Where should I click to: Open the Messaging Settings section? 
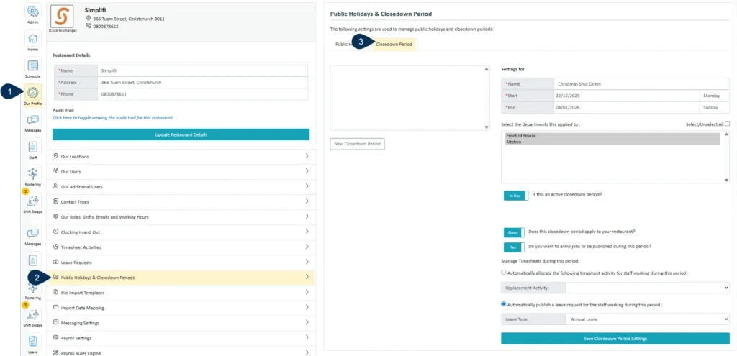coord(181,323)
